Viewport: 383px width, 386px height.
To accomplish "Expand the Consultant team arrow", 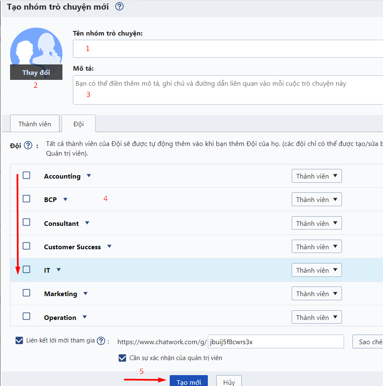I will coord(87,223).
